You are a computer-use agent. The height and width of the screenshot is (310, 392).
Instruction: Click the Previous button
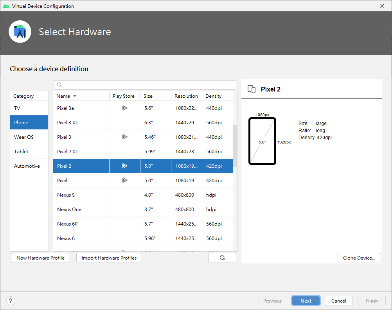pyautogui.click(x=272, y=301)
